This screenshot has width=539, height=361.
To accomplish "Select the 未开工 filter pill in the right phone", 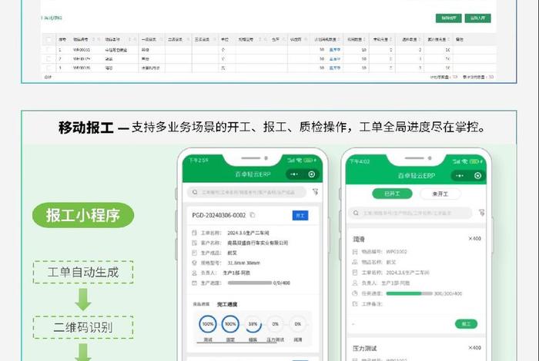I will click(x=440, y=194).
